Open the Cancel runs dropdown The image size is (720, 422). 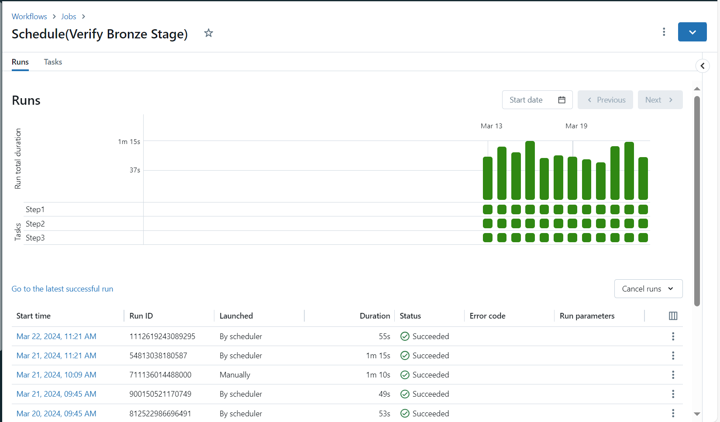pos(648,288)
